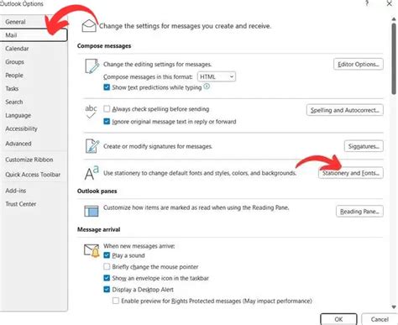The image size is (398, 325).
Task: Click the signature pen icon
Action: pyautogui.click(x=92, y=146)
